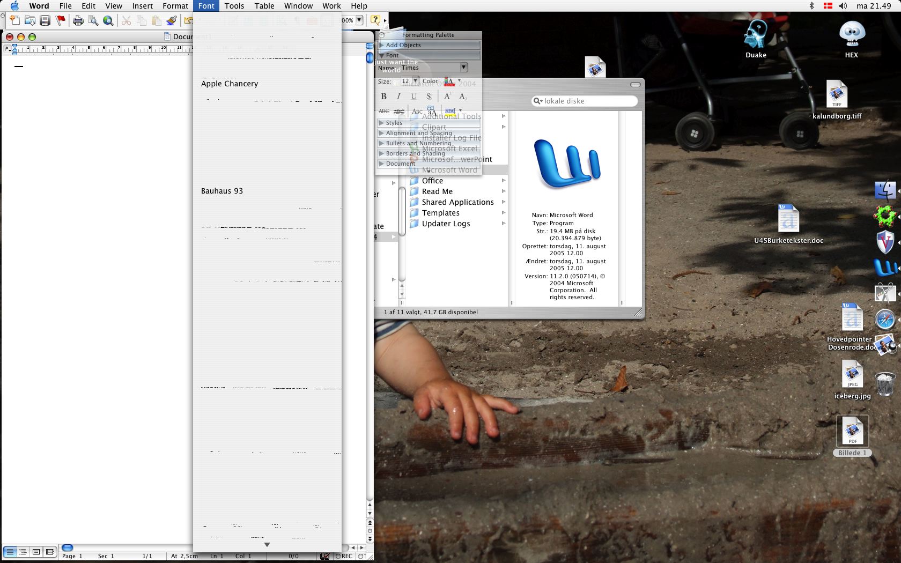The image size is (901, 563).
Task: Click the Safari compass icon in the Dock
Action: (885, 320)
